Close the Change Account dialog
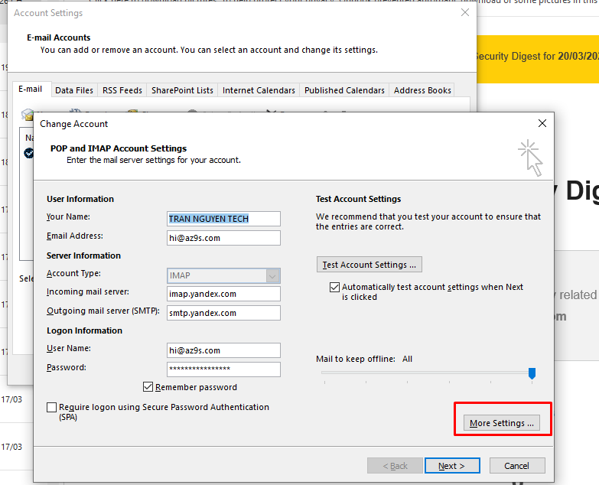599x485 pixels. coord(542,123)
